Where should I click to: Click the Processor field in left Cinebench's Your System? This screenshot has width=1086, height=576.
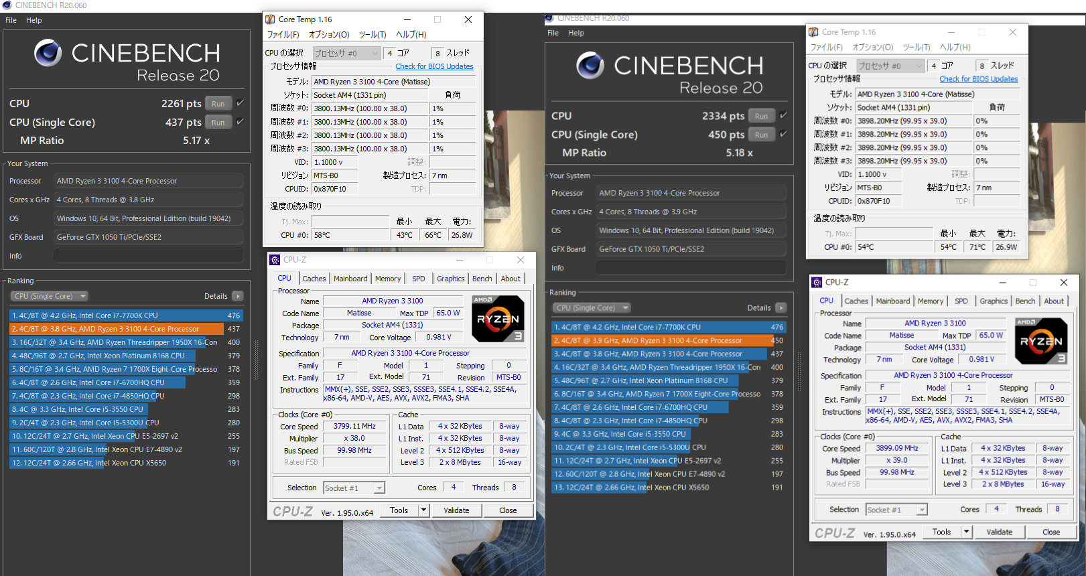coord(148,181)
